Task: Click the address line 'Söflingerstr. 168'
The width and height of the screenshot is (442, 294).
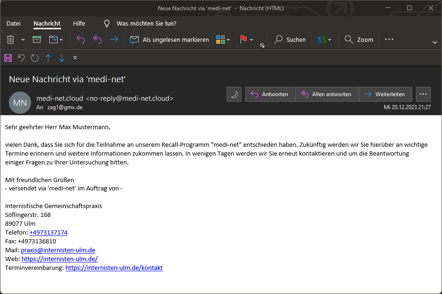Action: coord(28,215)
